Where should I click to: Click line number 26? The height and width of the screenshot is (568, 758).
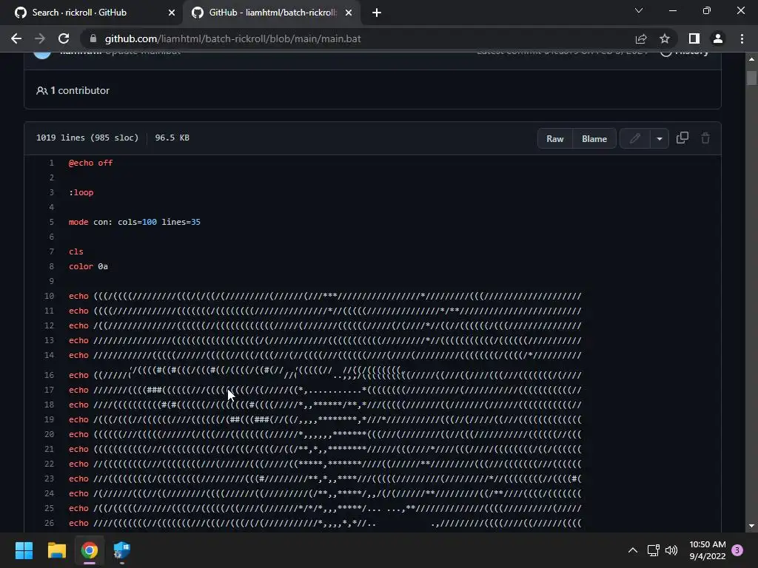50,523
